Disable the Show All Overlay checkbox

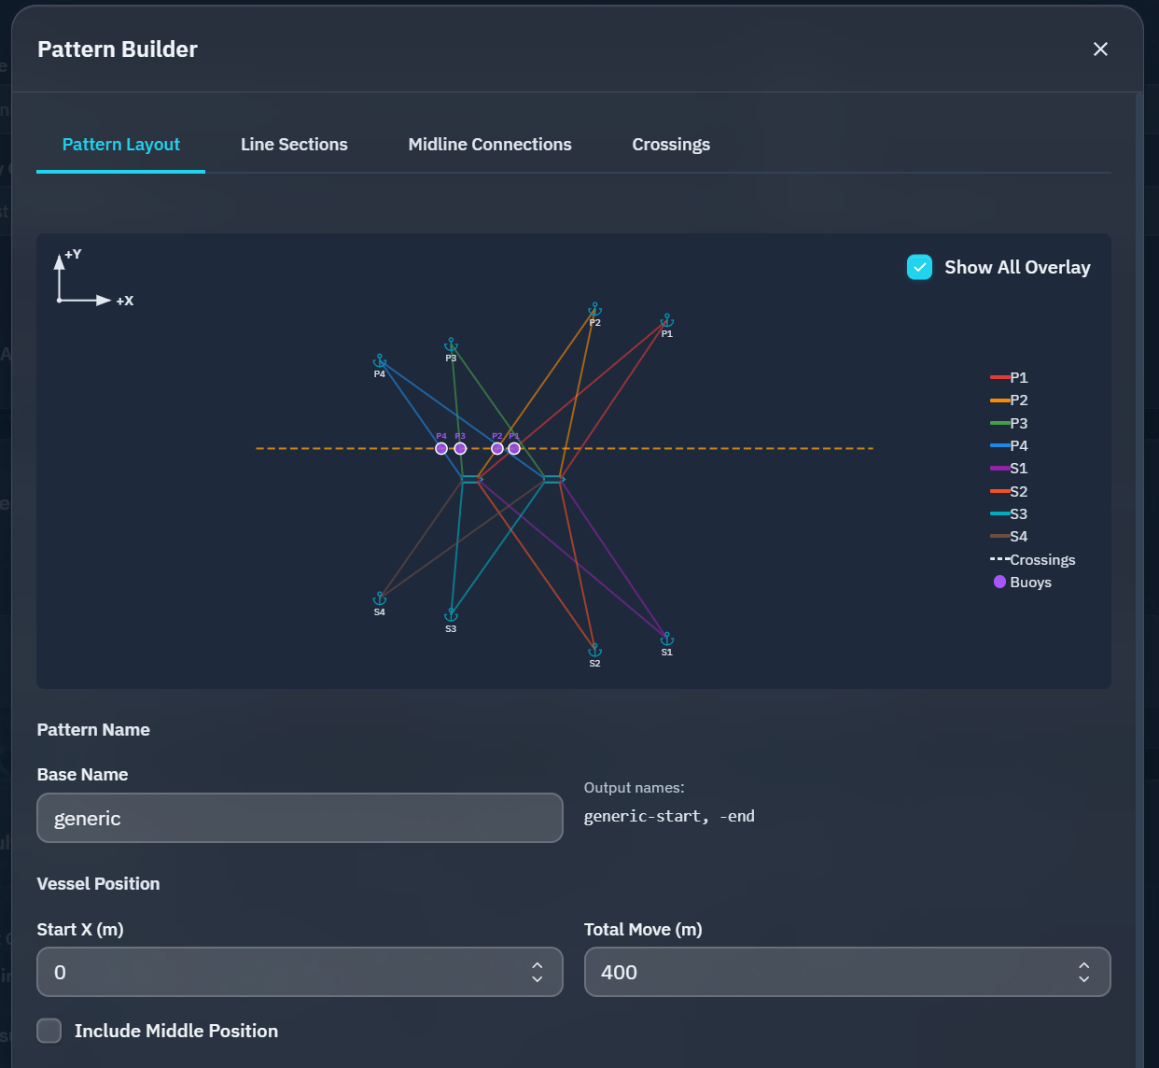(919, 267)
